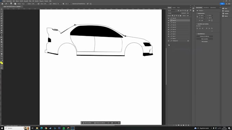This screenshot has height=130, width=232.
Task: Select the Eraser tool in toolbar
Action: click(2, 35)
